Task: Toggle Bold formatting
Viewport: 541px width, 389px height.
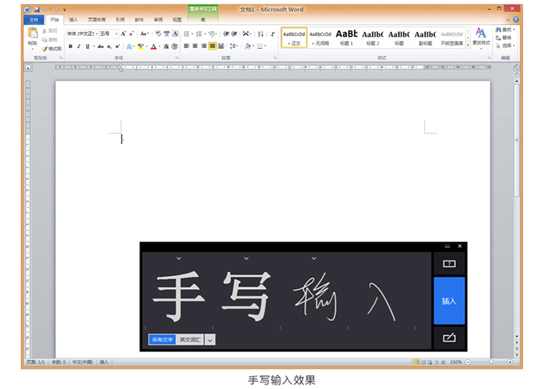Action: coord(70,46)
